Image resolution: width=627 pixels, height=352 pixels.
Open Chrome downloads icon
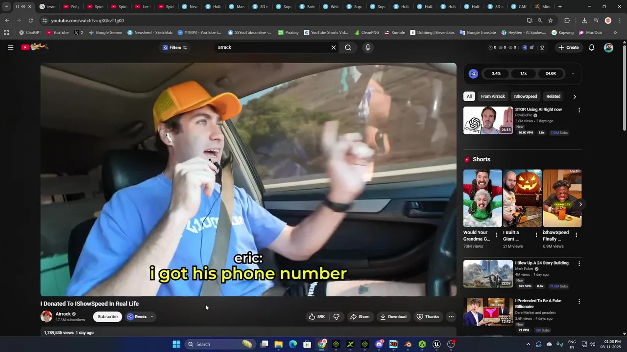tap(584, 21)
